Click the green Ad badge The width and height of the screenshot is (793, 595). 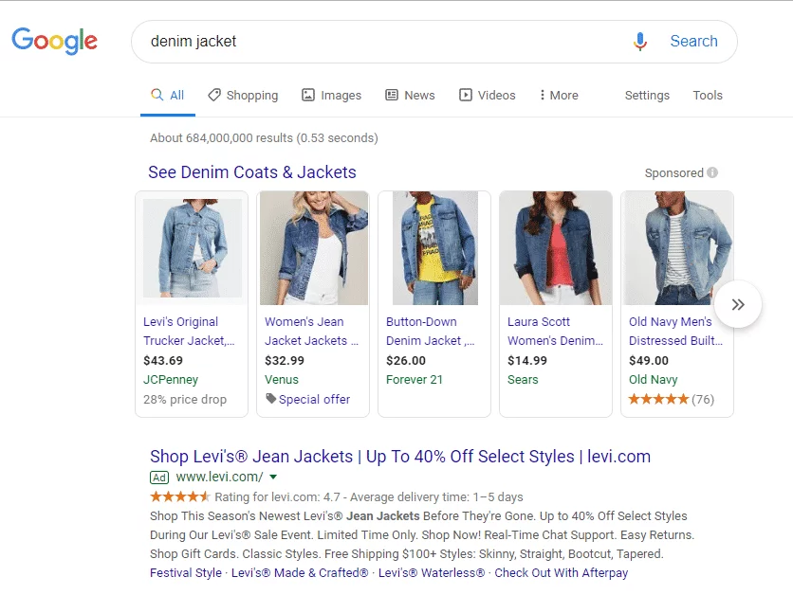pyautogui.click(x=159, y=478)
